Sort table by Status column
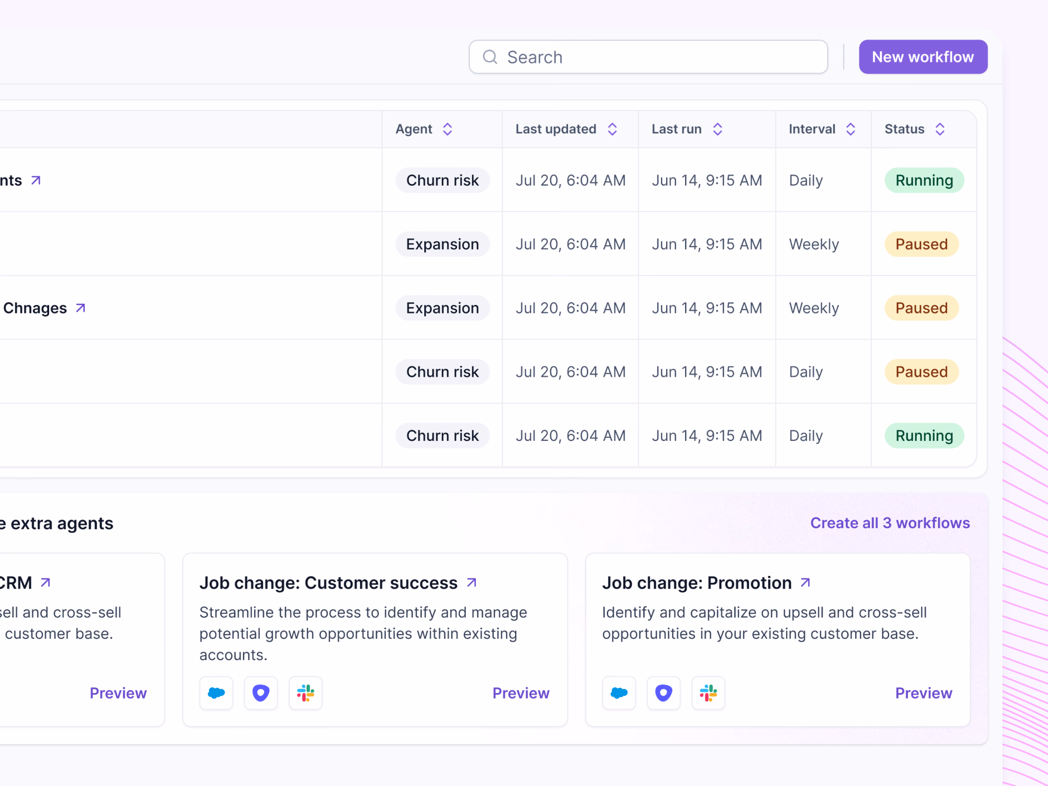The width and height of the screenshot is (1048, 786). (940, 129)
